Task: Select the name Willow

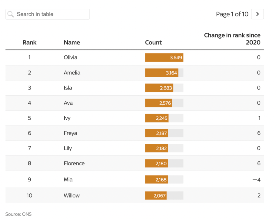Action: (x=72, y=195)
